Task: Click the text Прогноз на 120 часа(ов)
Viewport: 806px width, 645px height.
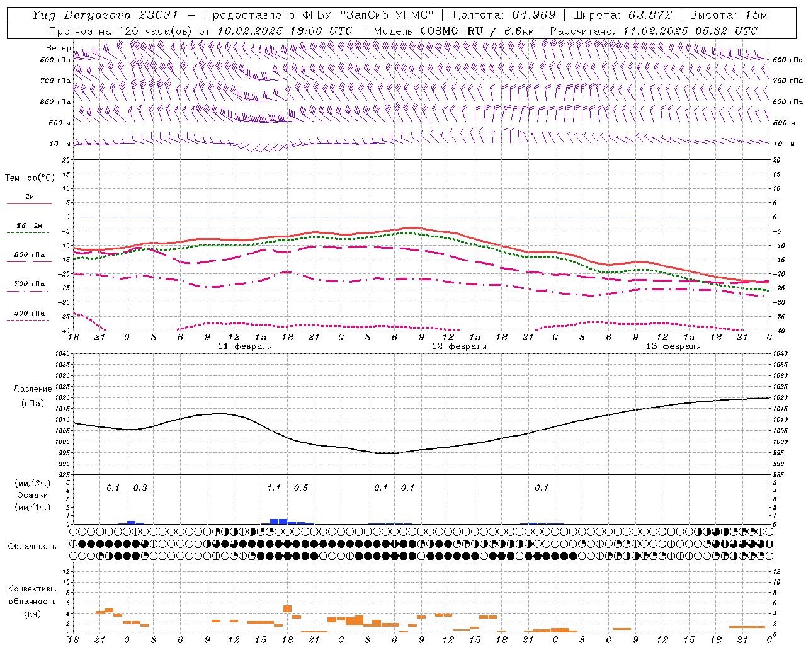Action: pos(121,31)
